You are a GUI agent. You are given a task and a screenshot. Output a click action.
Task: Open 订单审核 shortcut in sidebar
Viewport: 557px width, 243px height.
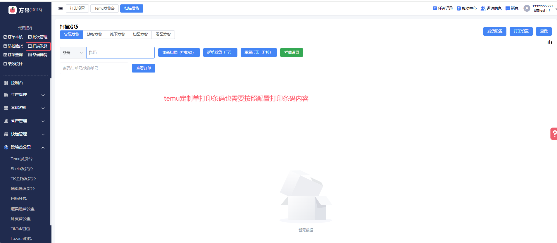tap(13, 37)
